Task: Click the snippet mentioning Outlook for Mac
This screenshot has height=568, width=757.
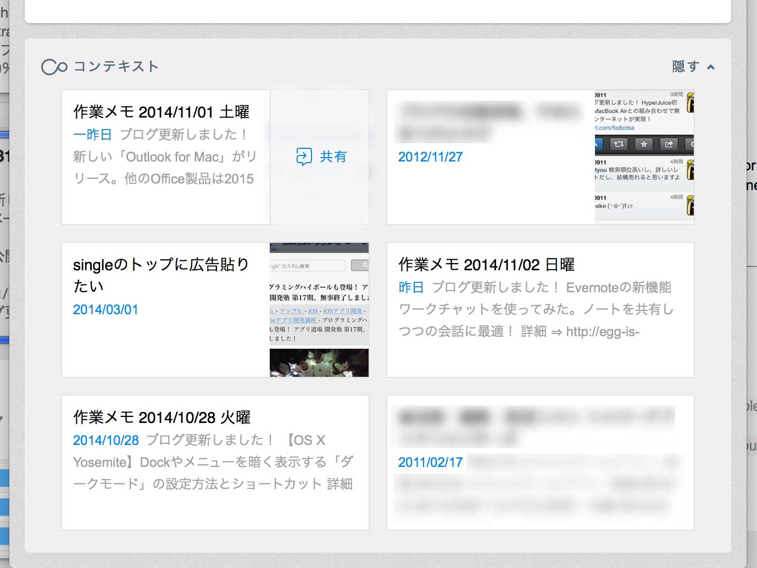Action: (165, 157)
